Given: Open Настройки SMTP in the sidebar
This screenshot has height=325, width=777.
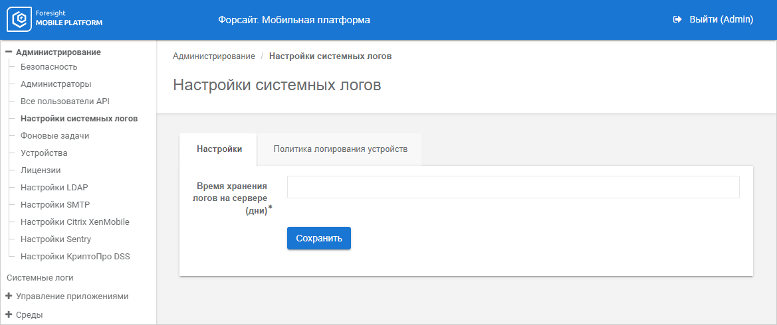Looking at the screenshot, I should pyautogui.click(x=56, y=205).
